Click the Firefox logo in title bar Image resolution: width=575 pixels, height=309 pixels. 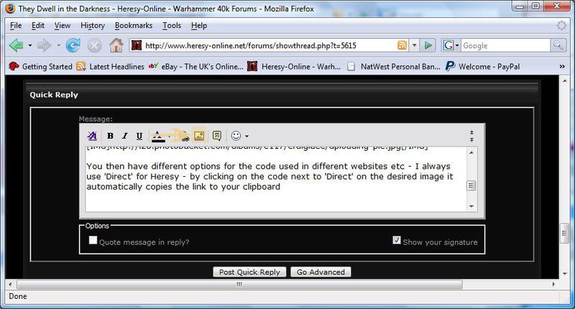(10, 8)
